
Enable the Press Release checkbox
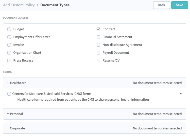point(9,61)
